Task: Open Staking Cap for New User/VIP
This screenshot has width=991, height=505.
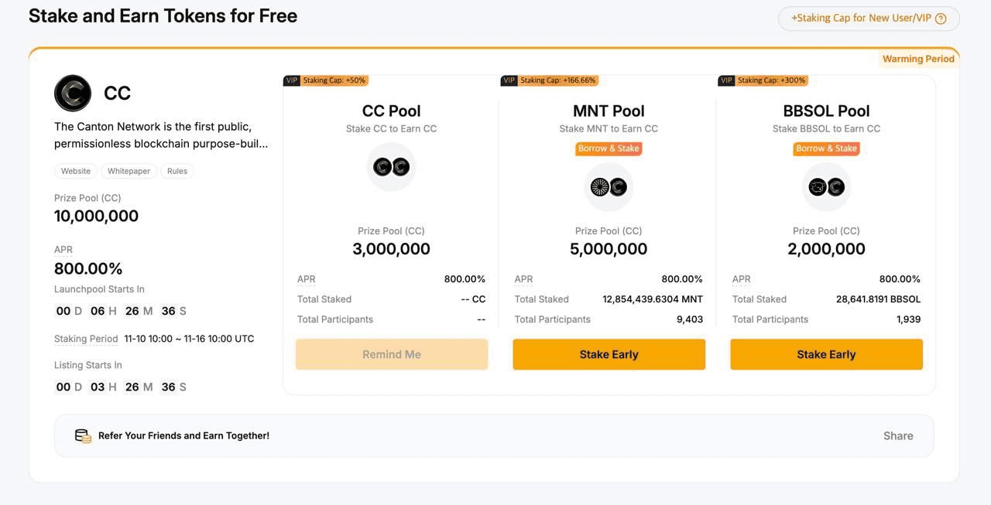Action: coord(861,19)
